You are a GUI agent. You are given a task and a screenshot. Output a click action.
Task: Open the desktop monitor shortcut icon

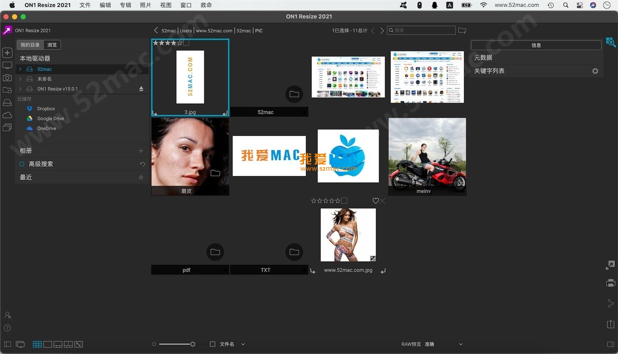(7, 65)
